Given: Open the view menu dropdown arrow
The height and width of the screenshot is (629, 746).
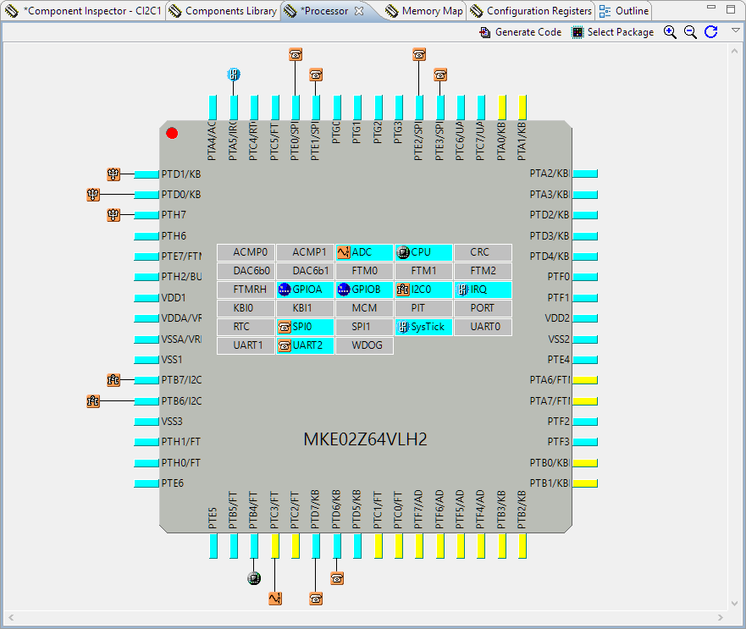Looking at the screenshot, I should pyautogui.click(x=736, y=30).
